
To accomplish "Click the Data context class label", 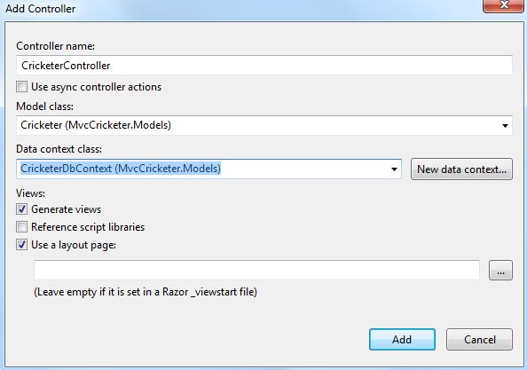I will pyautogui.click(x=59, y=149).
